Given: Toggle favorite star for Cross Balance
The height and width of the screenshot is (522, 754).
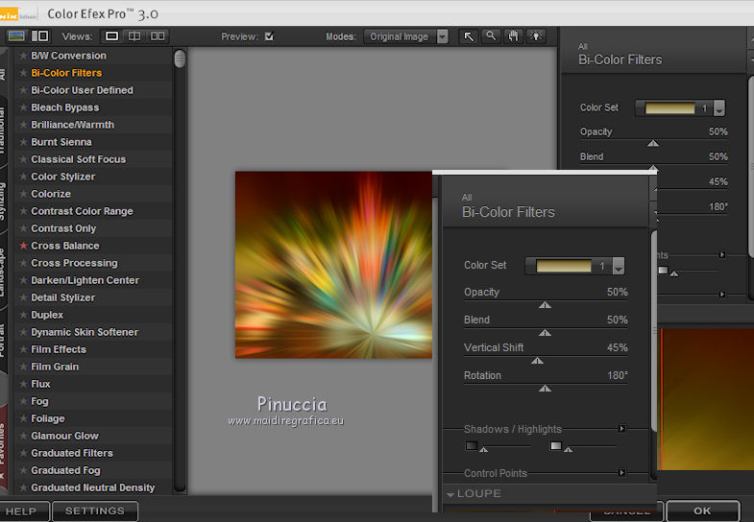Looking at the screenshot, I should [x=24, y=246].
